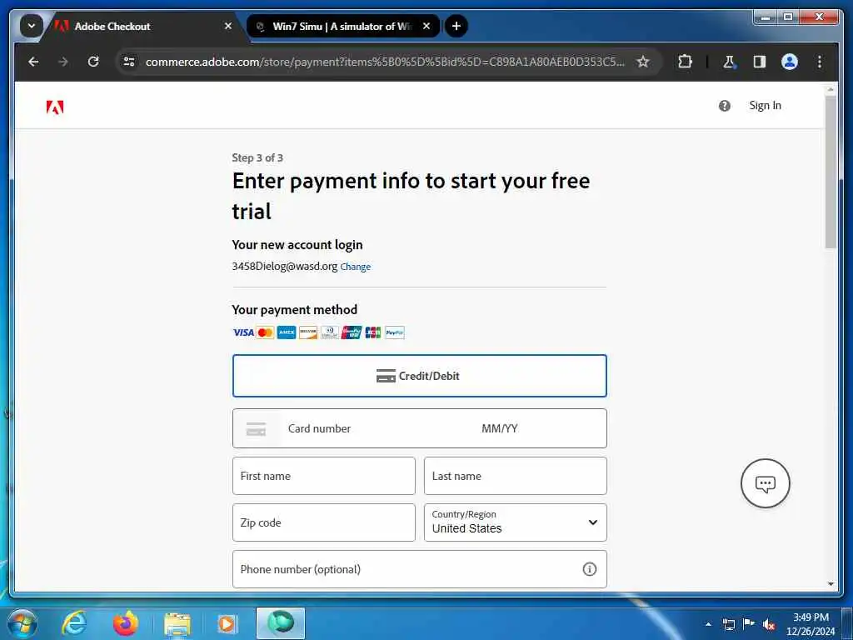
Task: Open a new browser tab
Action: tap(456, 26)
